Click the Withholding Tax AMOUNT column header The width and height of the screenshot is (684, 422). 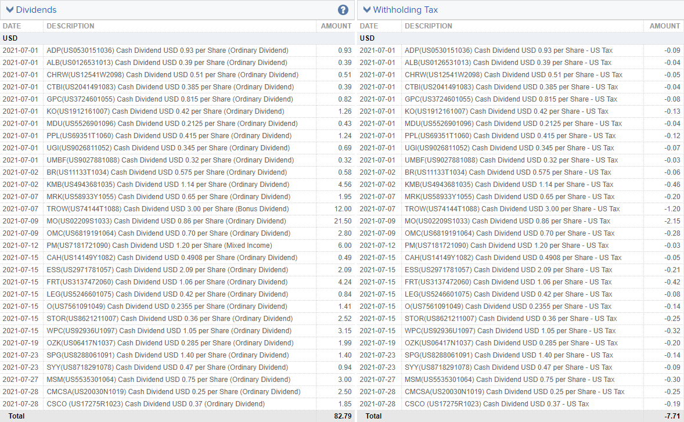pyautogui.click(x=665, y=26)
